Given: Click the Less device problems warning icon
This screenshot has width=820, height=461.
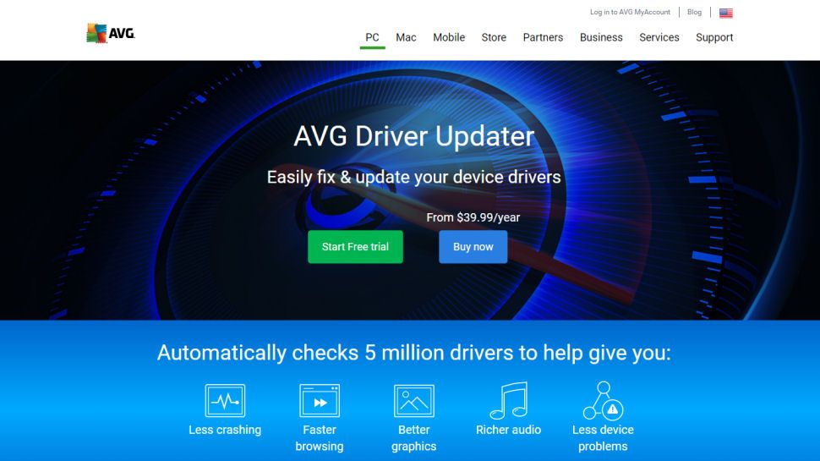Looking at the screenshot, I should coord(603,400).
